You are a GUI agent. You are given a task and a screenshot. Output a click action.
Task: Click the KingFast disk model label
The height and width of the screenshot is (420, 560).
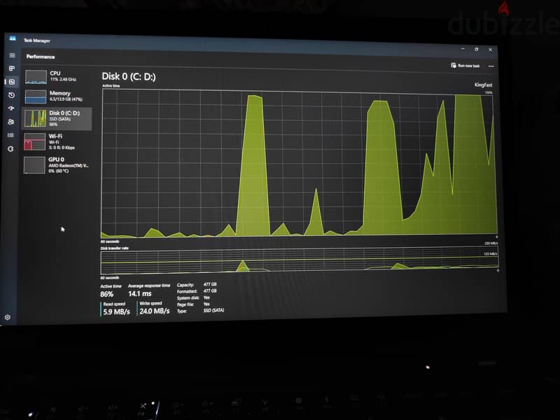click(483, 85)
